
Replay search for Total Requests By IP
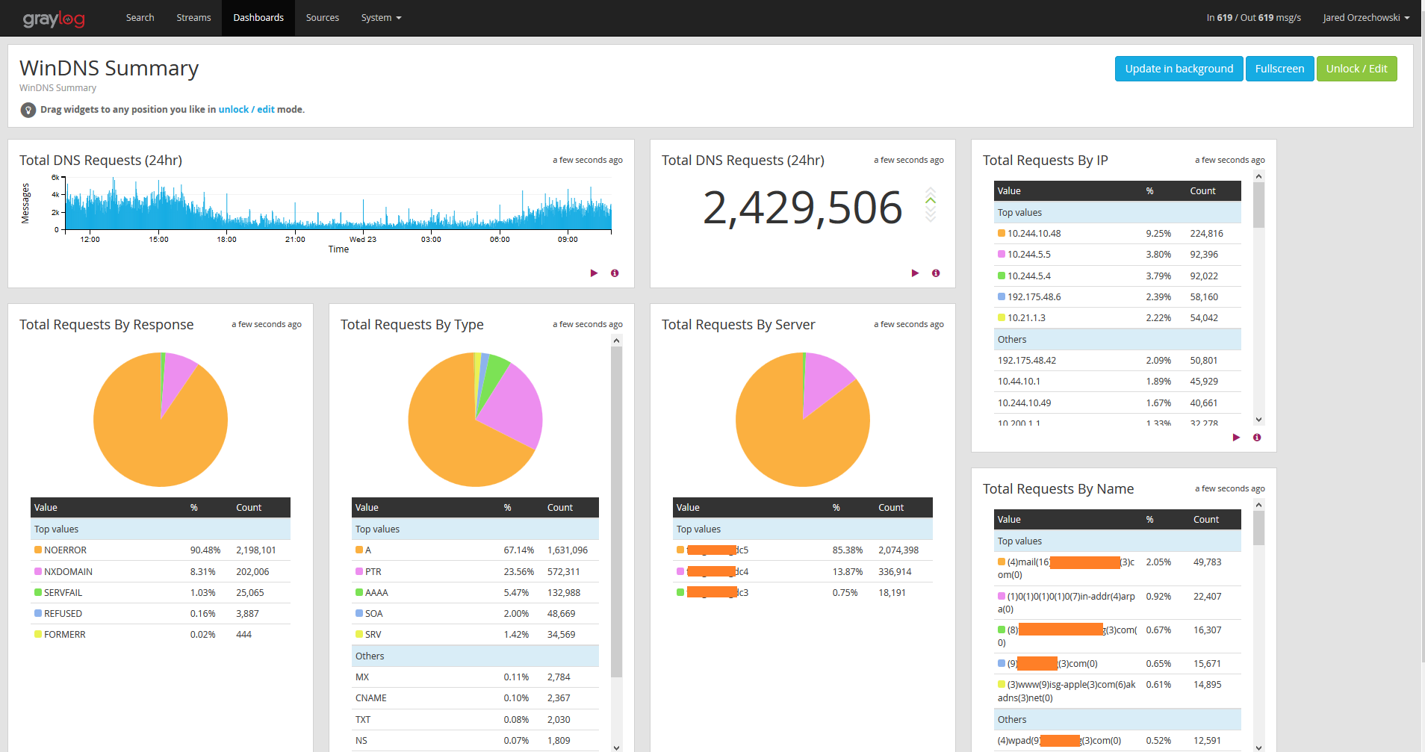1236,438
